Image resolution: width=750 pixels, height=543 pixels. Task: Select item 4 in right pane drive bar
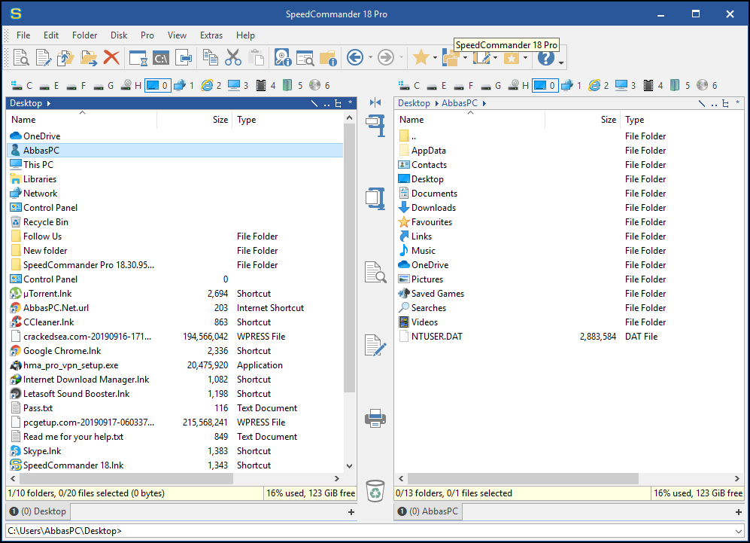(654, 85)
